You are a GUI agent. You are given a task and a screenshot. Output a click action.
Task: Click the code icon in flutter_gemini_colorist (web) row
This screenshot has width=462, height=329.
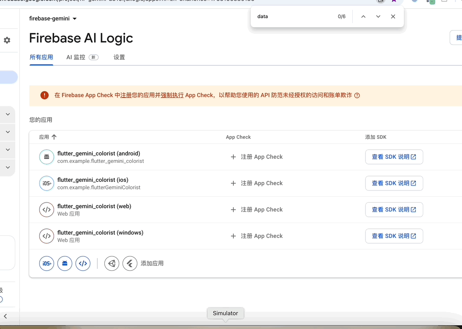click(x=47, y=210)
